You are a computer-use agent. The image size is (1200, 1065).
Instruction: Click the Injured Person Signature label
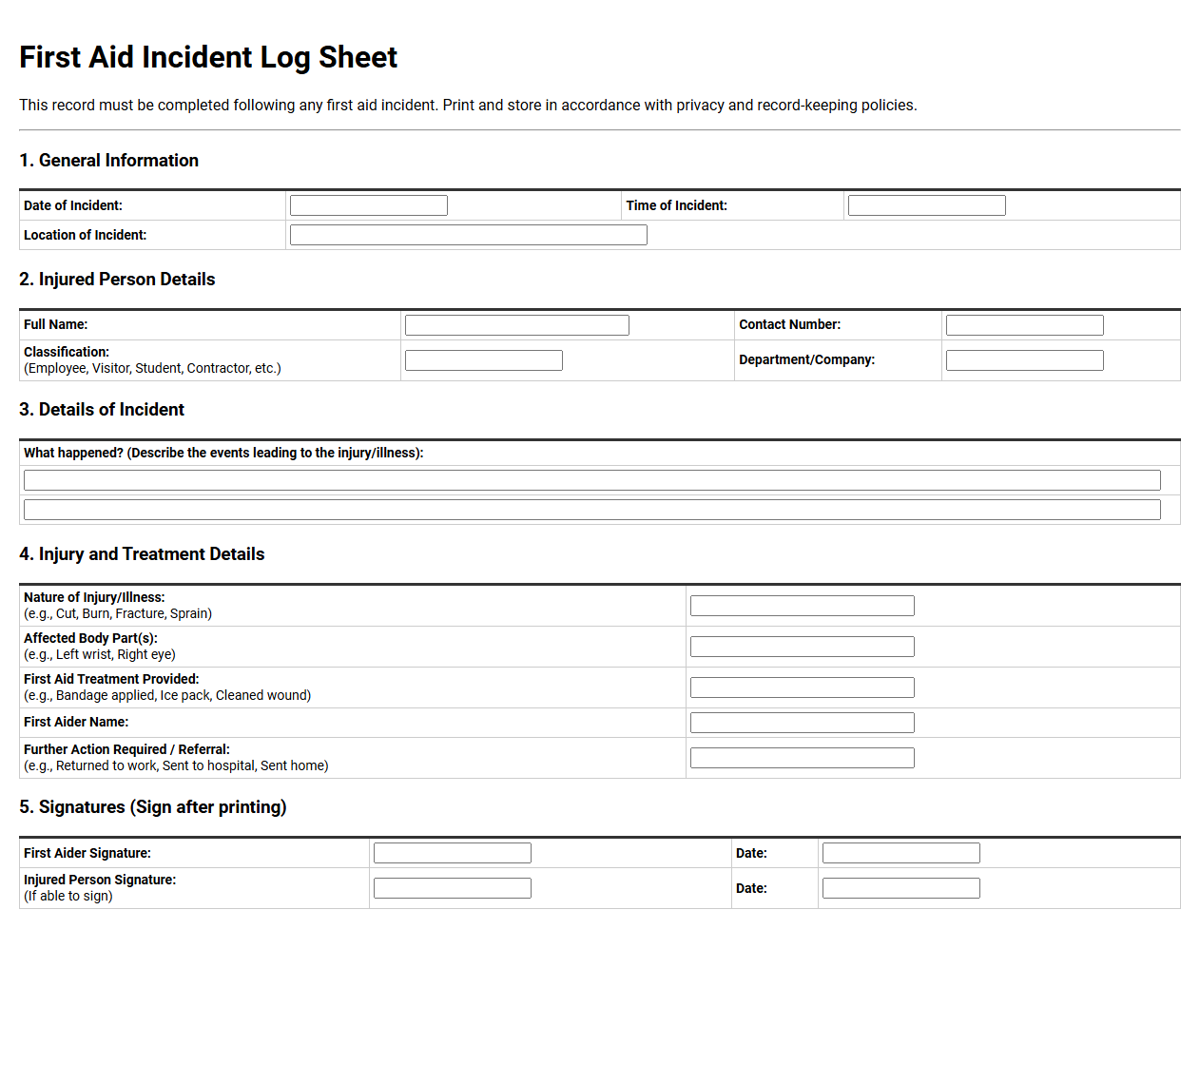100,880
